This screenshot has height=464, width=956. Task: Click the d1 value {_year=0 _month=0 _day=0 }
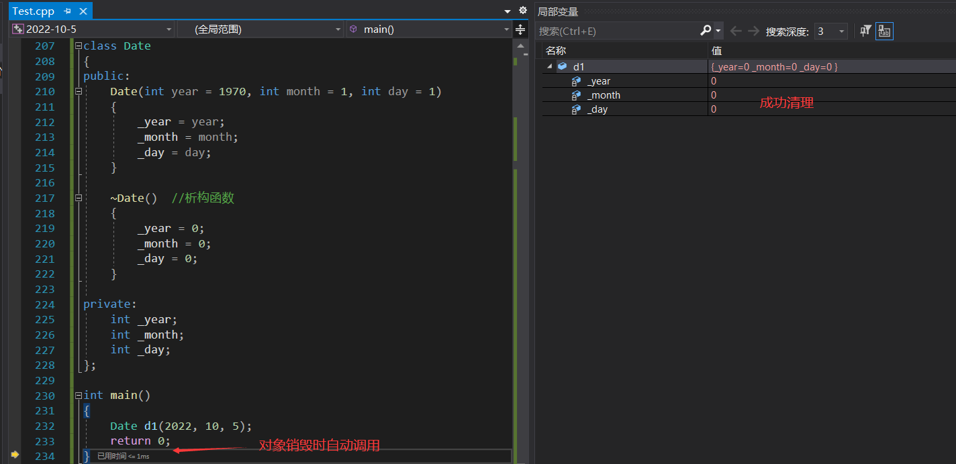tap(774, 67)
